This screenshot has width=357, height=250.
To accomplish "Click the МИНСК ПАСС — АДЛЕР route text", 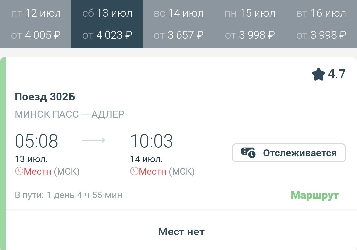I will point(69,114).
